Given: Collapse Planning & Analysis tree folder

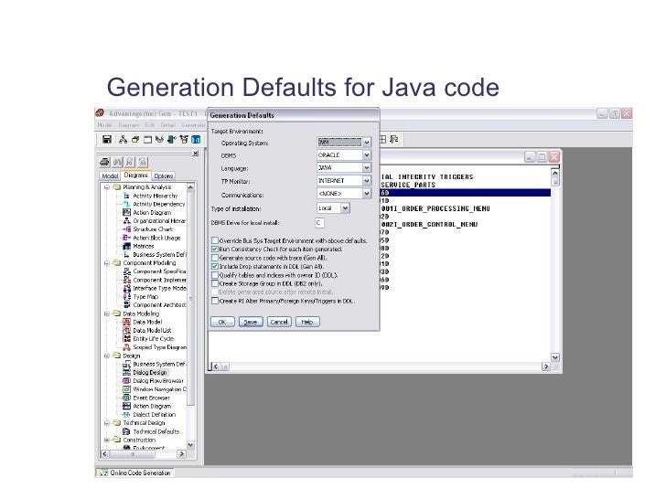Looking at the screenshot, I should coord(107,187).
